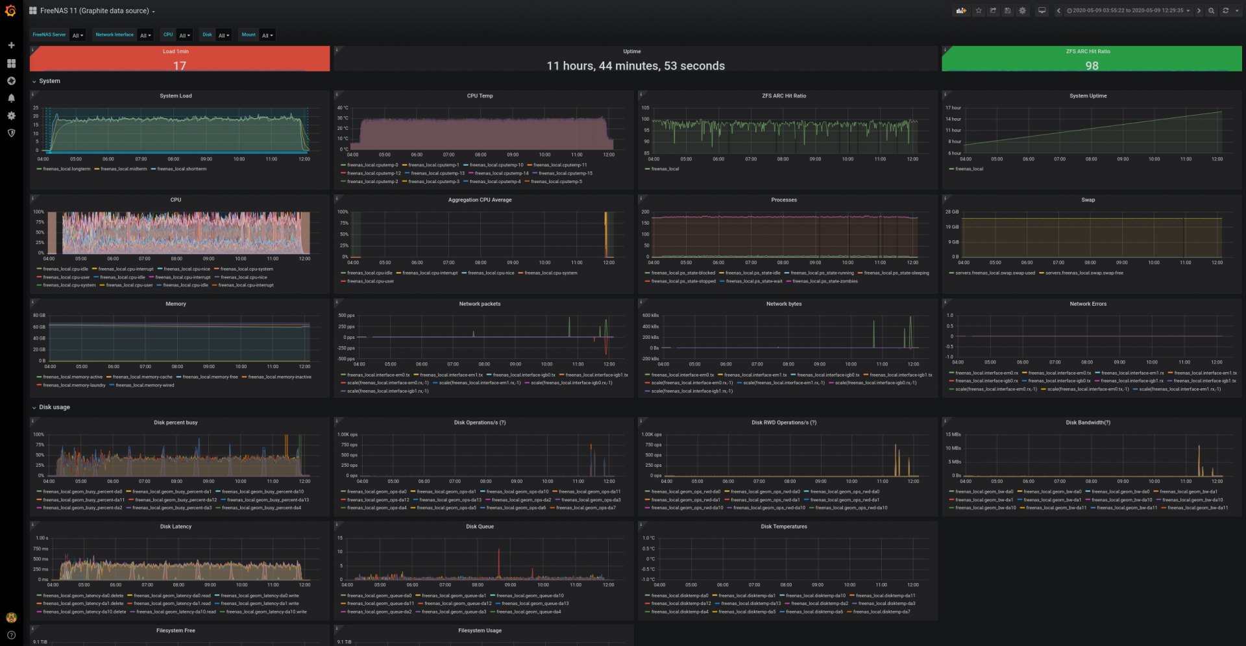Open the Server Admin shield icon
Image resolution: width=1246 pixels, height=646 pixels.
click(11, 133)
